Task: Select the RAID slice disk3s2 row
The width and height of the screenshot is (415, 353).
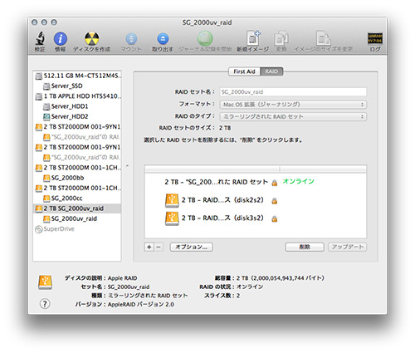Action: pos(256,218)
